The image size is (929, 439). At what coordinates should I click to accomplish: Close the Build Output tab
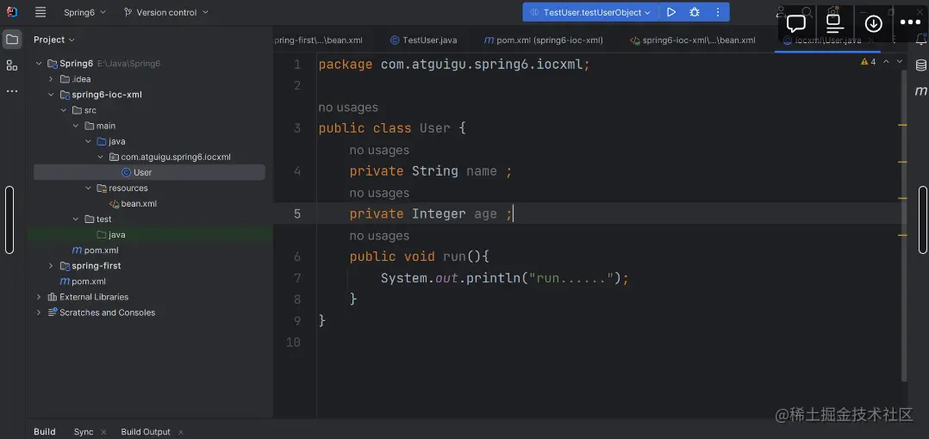tap(181, 432)
